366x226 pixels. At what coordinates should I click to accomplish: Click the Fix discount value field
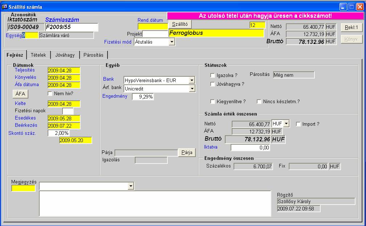(x=308, y=166)
